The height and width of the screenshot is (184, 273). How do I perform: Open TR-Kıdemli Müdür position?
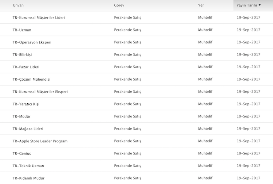tap(28, 178)
